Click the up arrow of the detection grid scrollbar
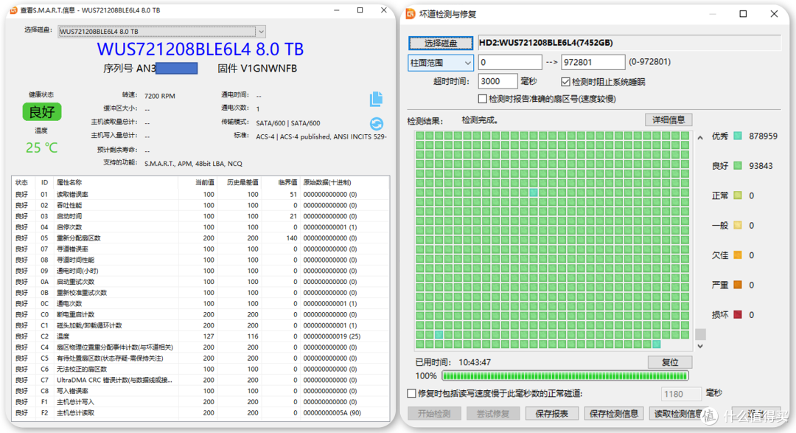Viewport: 796px width, 433px height. (700, 138)
